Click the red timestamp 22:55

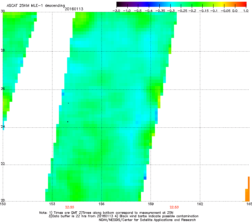69,207
